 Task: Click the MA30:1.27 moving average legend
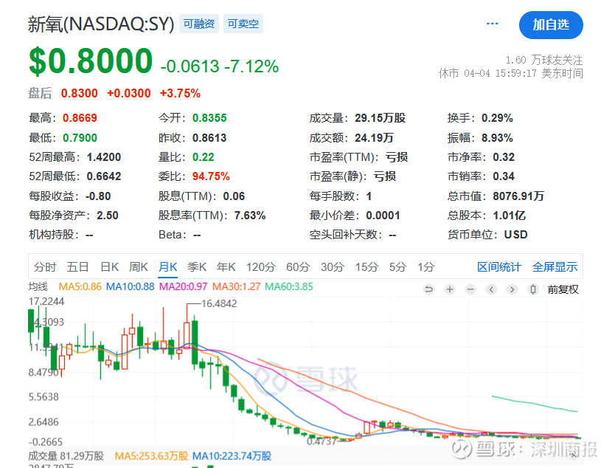[x=237, y=286]
